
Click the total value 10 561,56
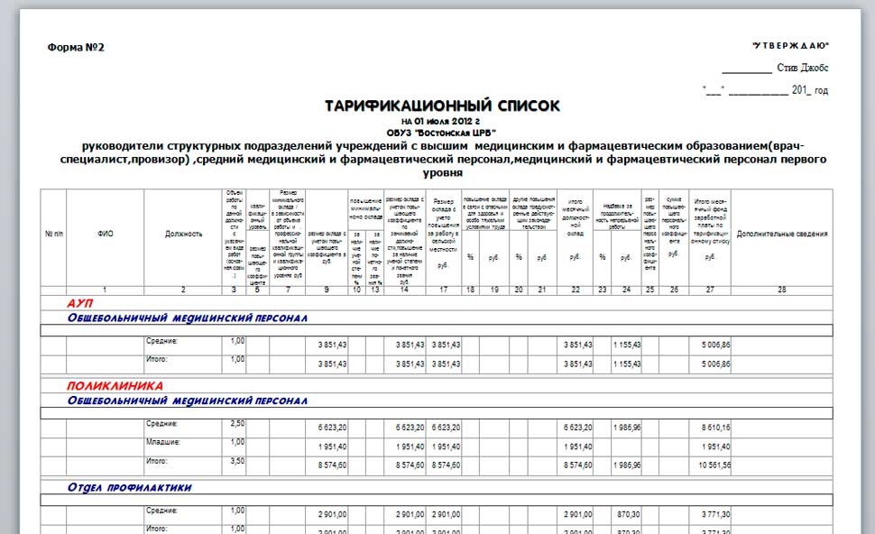[714, 465]
